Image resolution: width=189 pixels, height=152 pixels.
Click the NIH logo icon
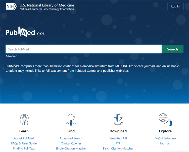coord(11,6)
